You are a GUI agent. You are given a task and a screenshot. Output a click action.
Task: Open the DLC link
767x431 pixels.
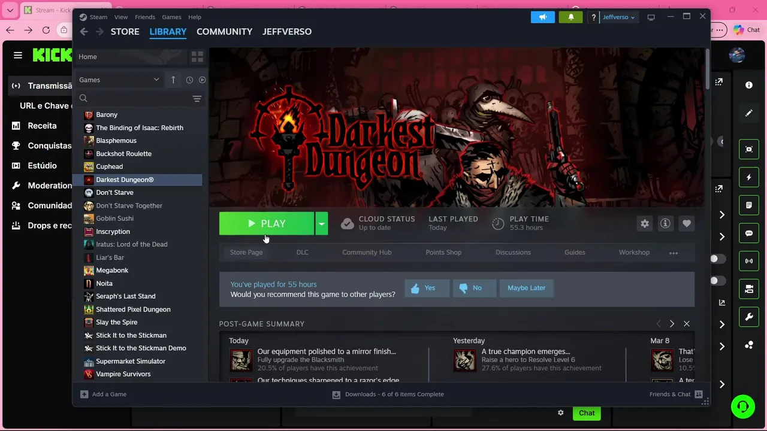(x=303, y=253)
